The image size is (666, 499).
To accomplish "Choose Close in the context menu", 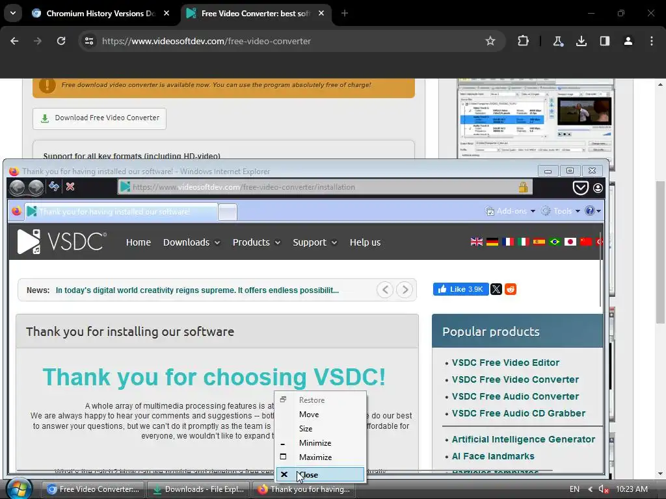I will point(321,475).
